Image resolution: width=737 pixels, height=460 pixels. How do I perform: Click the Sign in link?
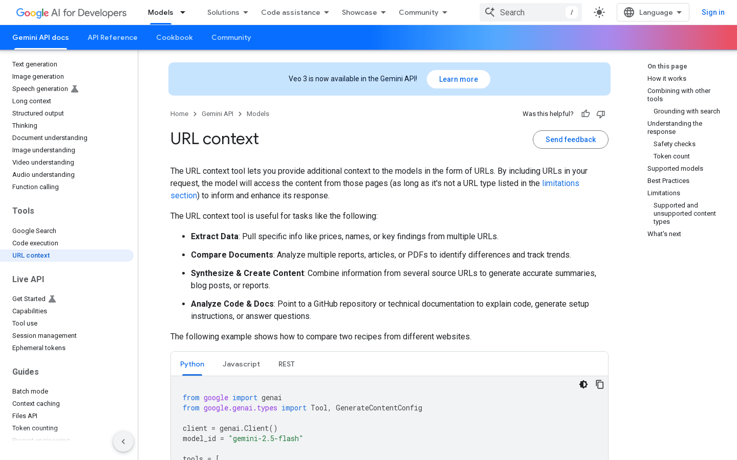pos(713,12)
